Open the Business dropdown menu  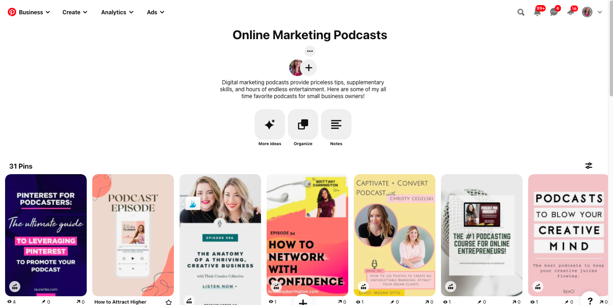pyautogui.click(x=34, y=12)
